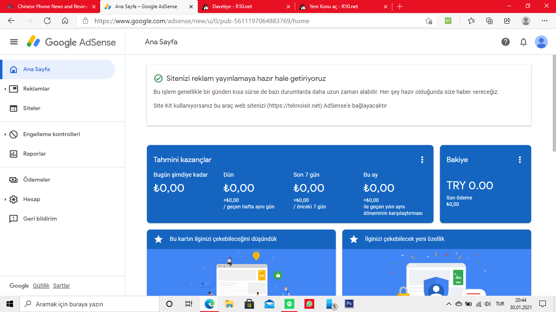Click Bugün şimdiye kadar ₺0,00 value
This screenshot has height=312, width=556.
point(169,188)
